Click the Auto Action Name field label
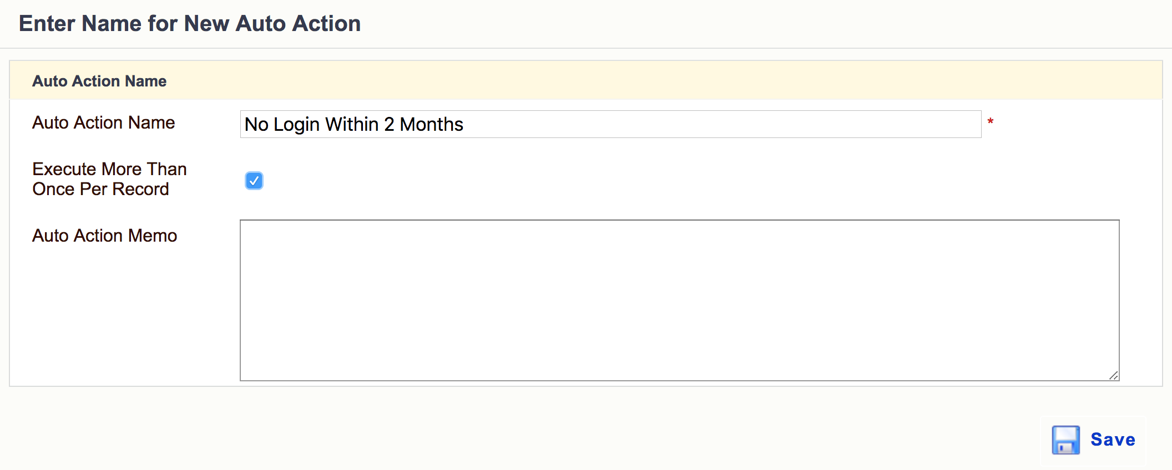 tap(103, 122)
